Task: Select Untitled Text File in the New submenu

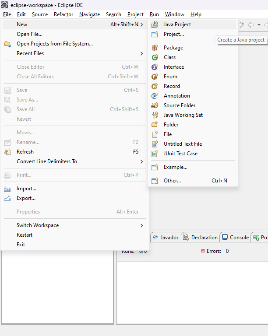Action: click(x=193, y=144)
